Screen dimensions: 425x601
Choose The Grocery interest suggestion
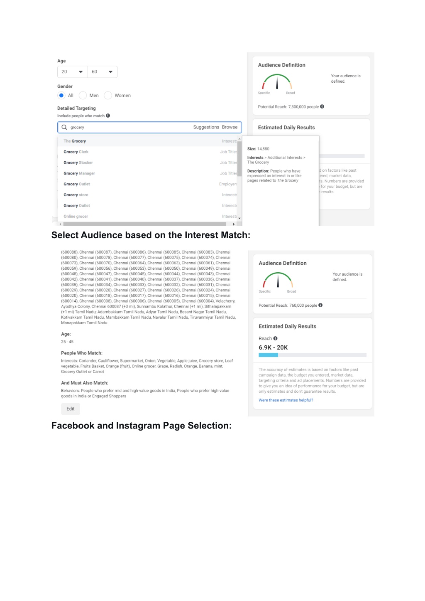147,141
